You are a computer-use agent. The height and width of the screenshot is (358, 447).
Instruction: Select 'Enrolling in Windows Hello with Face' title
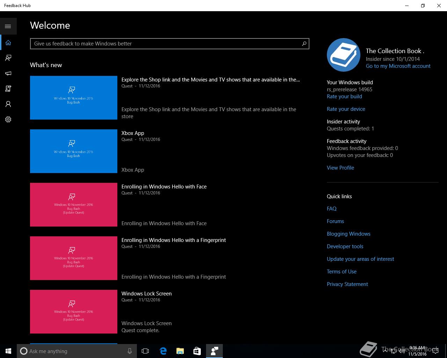(164, 187)
